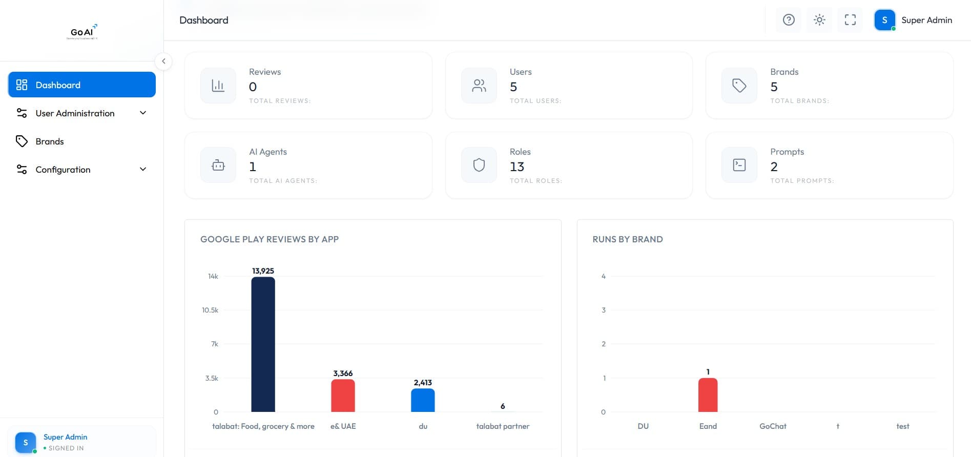Expand the User Administration menu chevron
This screenshot has height=457, width=971.
pos(143,113)
